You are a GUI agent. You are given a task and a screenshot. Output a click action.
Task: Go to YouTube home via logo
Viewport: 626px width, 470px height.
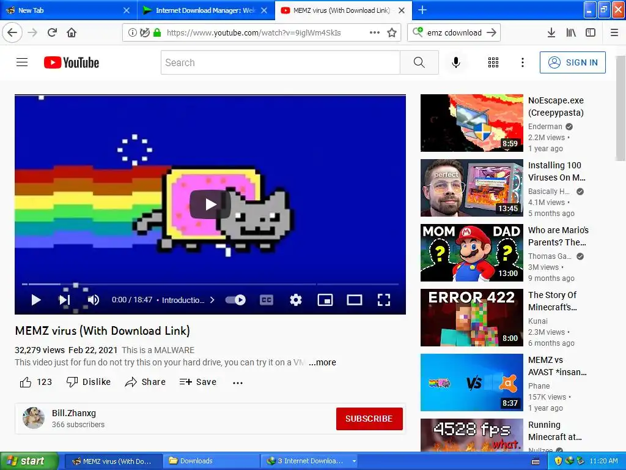(x=72, y=62)
